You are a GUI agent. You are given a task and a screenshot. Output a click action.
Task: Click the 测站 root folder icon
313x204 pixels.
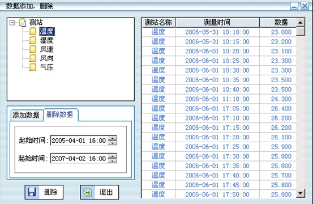click(x=23, y=22)
